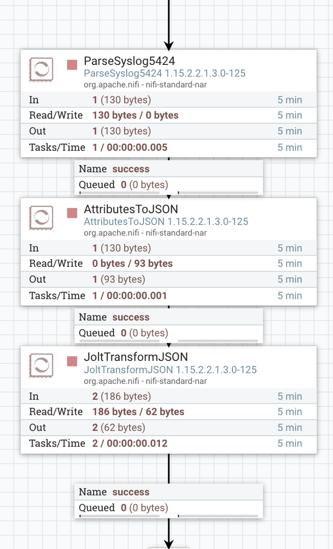Click the ParseSyslog5424 processor icon
333x549 pixels.
[x=41, y=70]
